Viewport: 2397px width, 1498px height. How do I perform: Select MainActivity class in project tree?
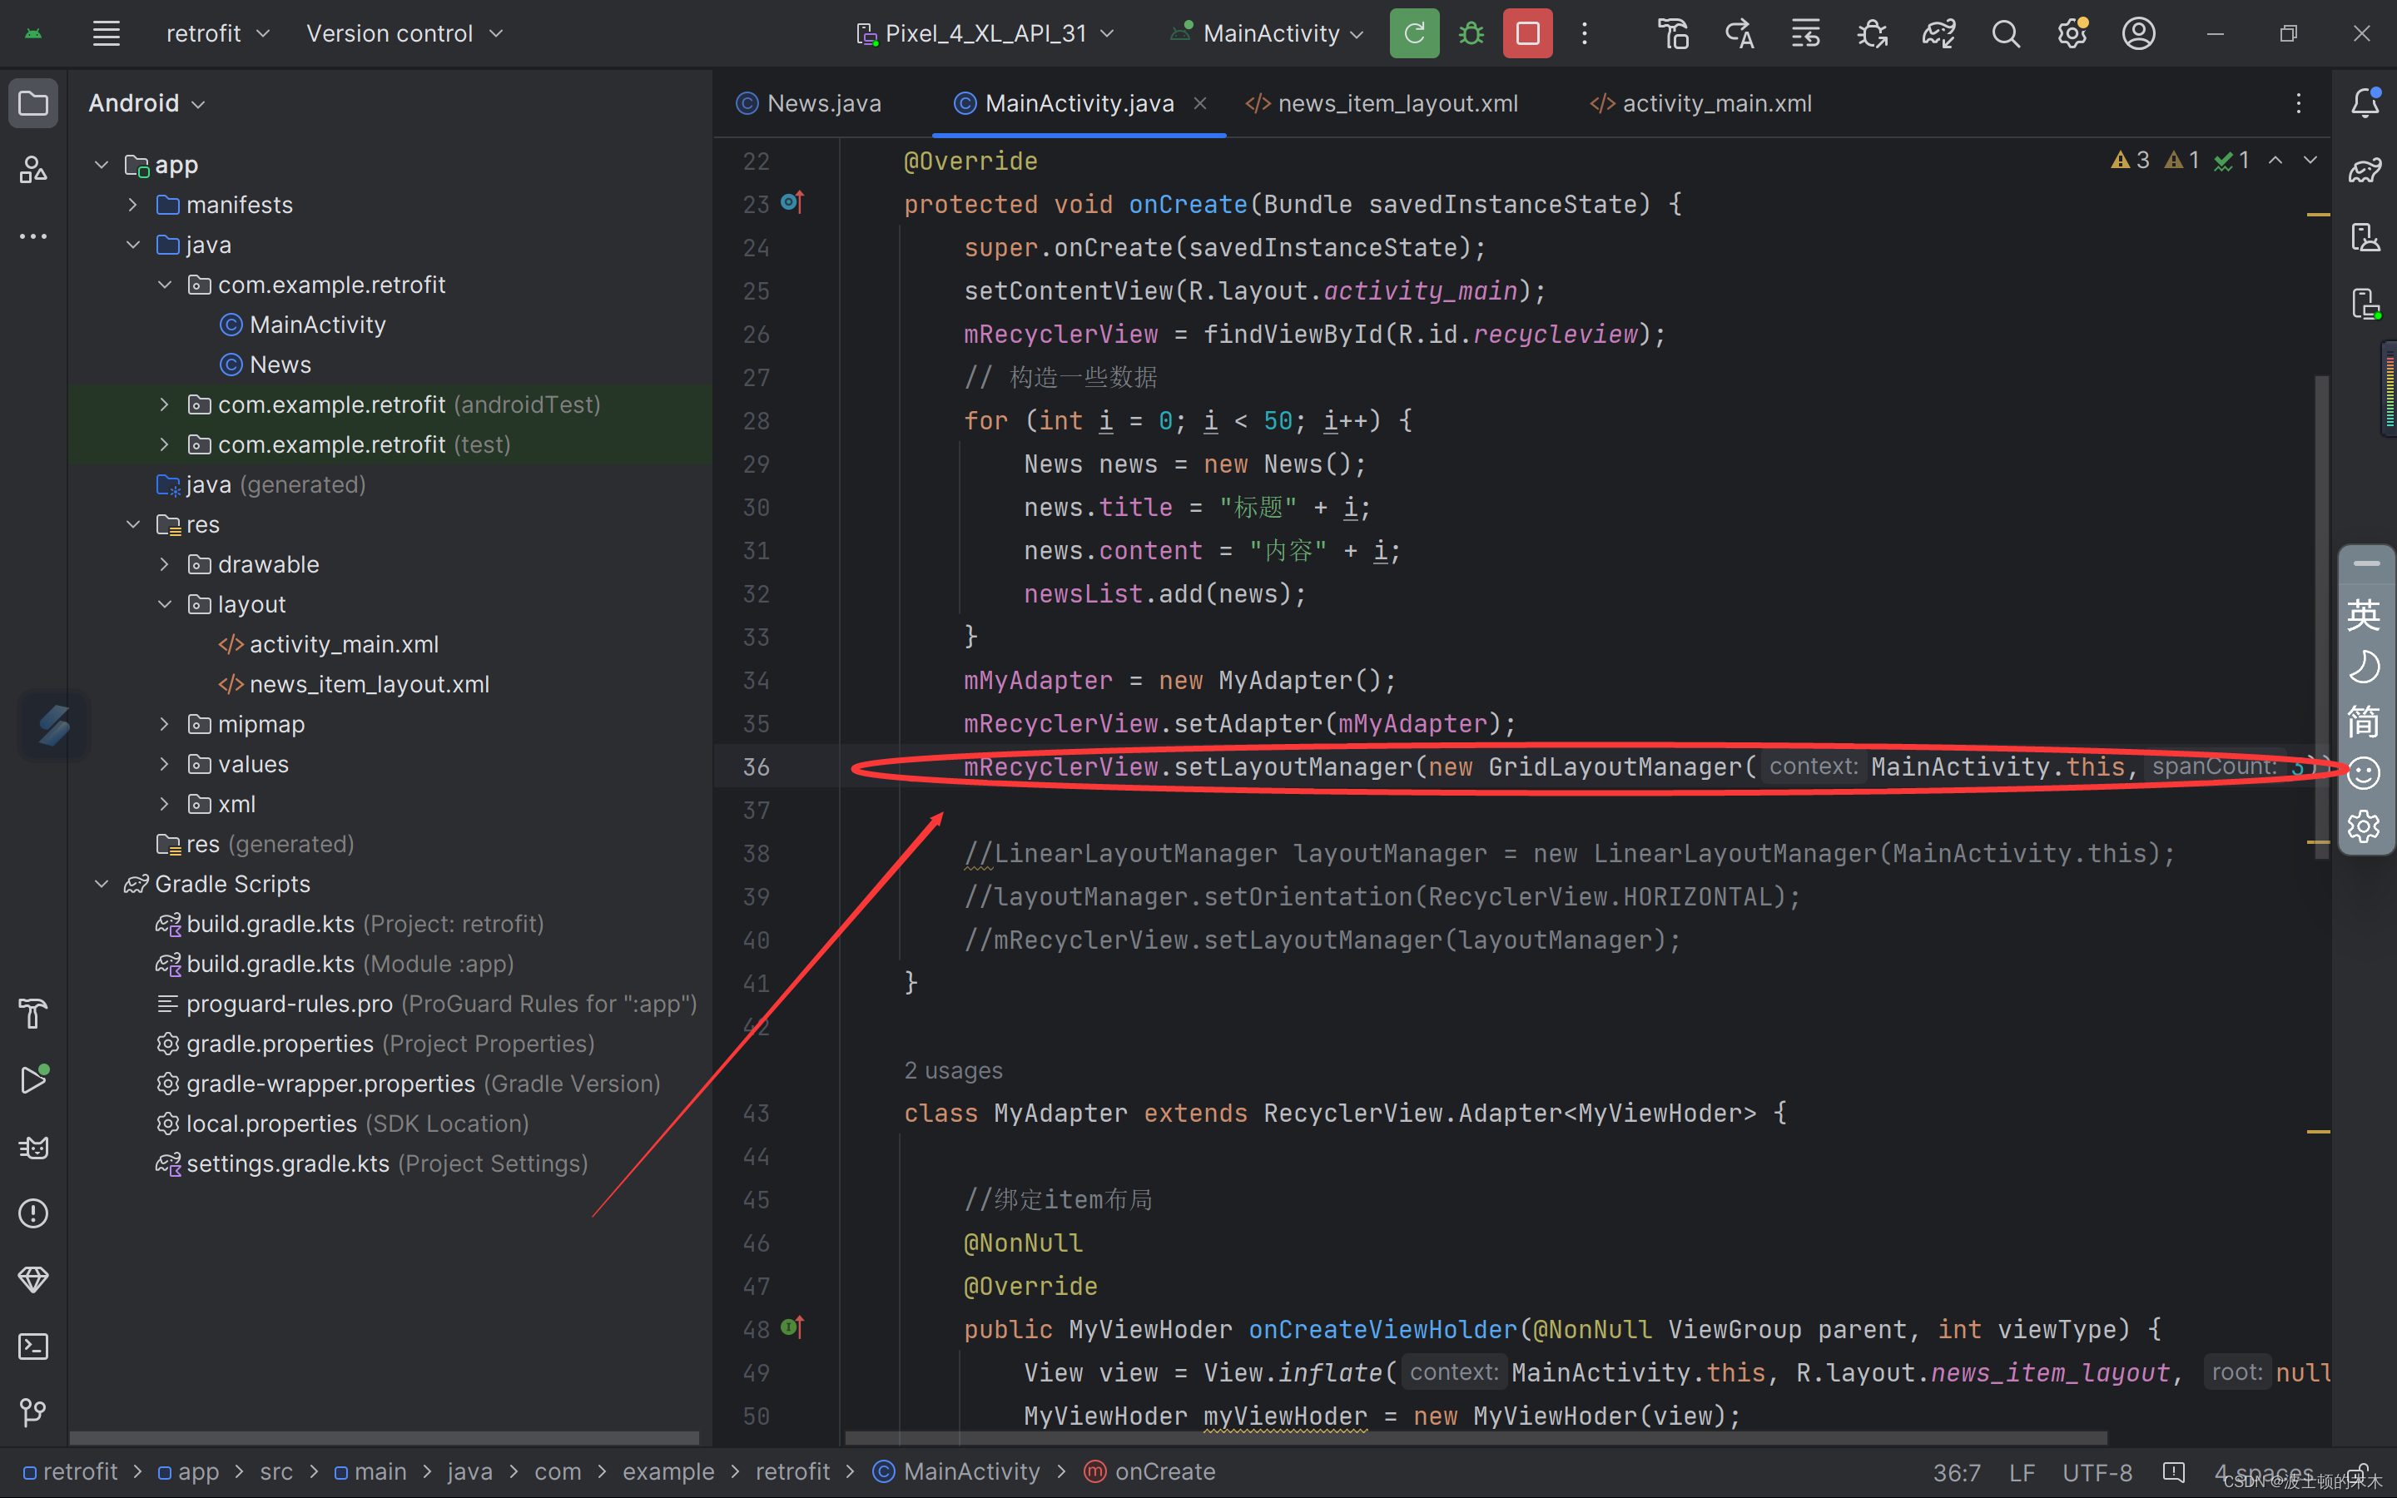coord(303,325)
